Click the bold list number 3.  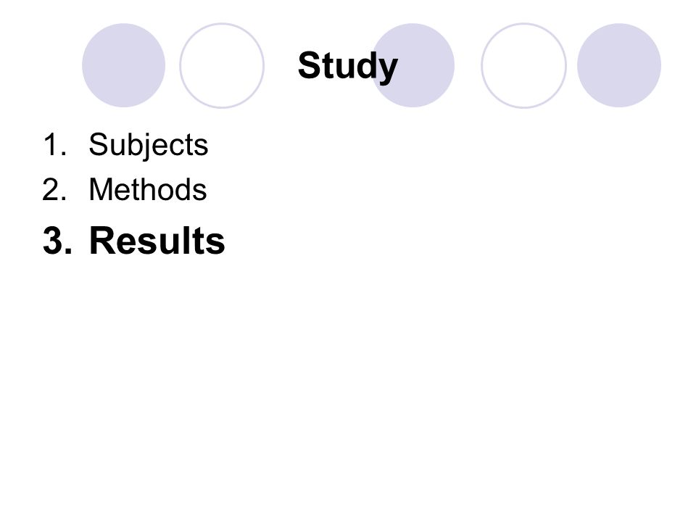tap(57, 241)
